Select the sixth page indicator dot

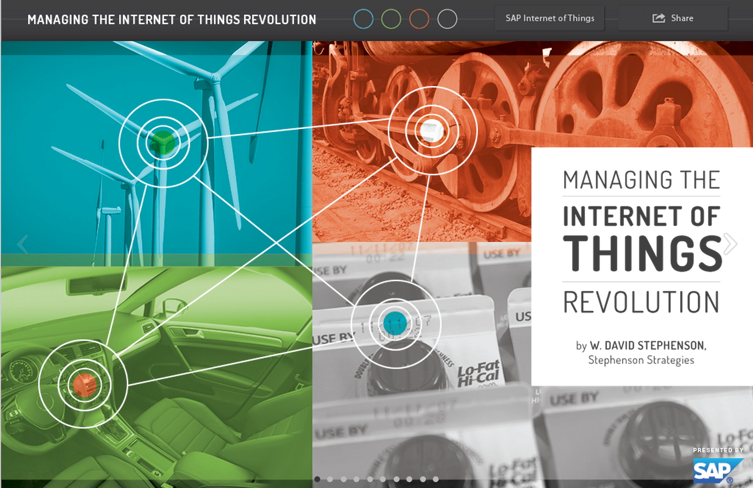(383, 479)
